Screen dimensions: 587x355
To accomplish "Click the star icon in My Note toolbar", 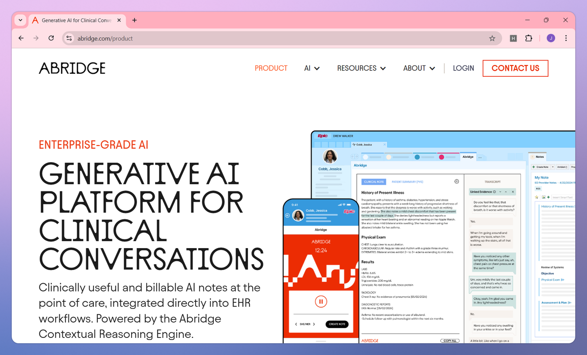I will point(537,197).
